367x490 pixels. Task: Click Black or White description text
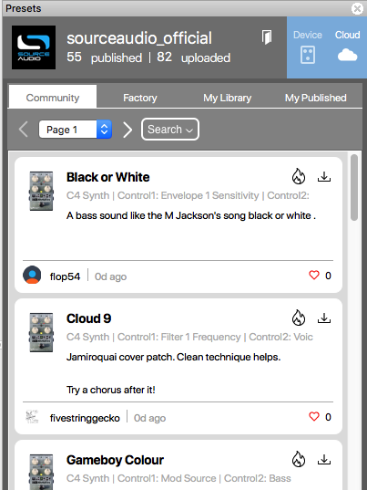click(x=191, y=215)
